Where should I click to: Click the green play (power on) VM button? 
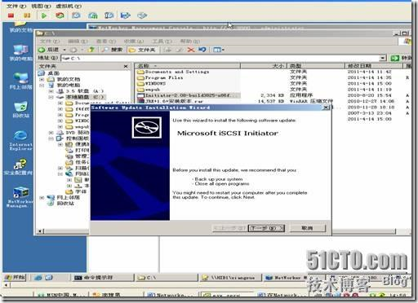click(43, 15)
